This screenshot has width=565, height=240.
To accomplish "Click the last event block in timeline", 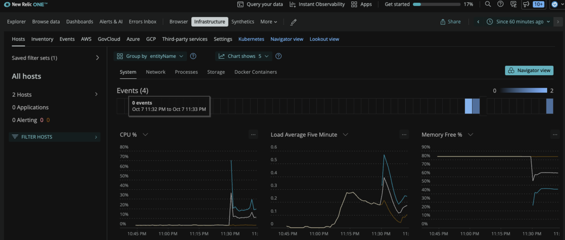I will pyautogui.click(x=549, y=106).
